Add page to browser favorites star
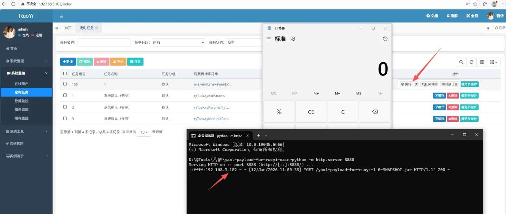Viewport: 506px width, 214px height. coord(476,4)
